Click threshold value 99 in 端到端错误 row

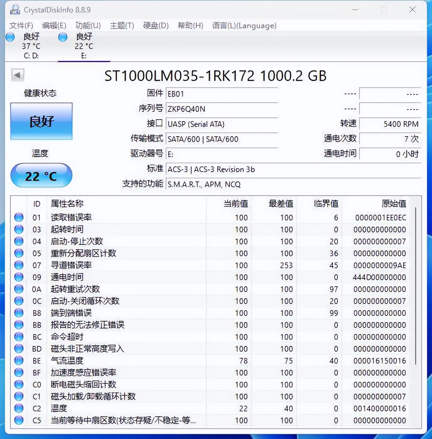click(x=334, y=313)
